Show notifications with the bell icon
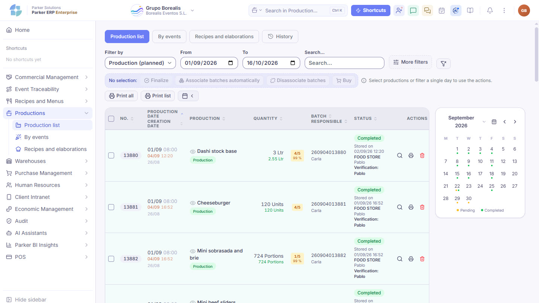 point(490,10)
